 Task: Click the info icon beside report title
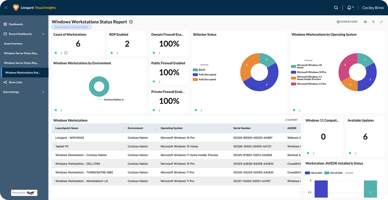(131, 22)
